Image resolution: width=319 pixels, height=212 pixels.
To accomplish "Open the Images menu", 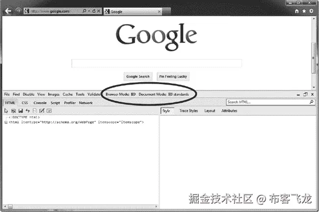I will point(53,94).
